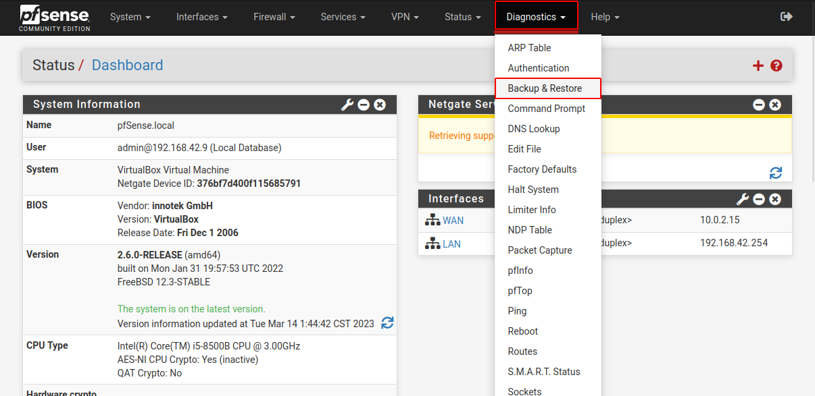
Task: Click the System Information panel title
Action: pos(87,105)
